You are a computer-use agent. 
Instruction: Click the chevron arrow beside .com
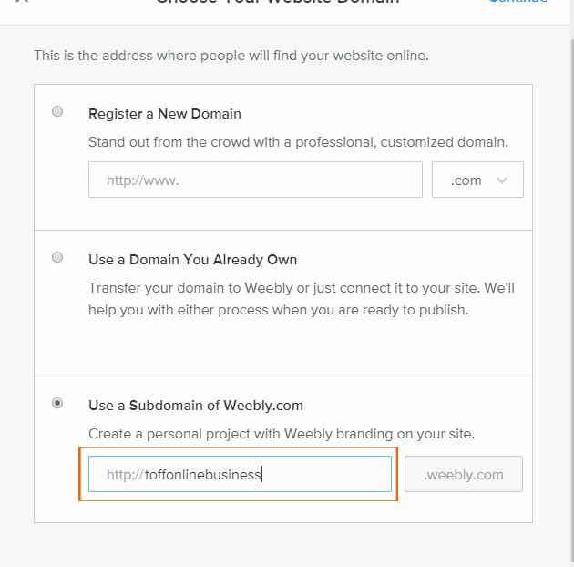click(x=502, y=180)
